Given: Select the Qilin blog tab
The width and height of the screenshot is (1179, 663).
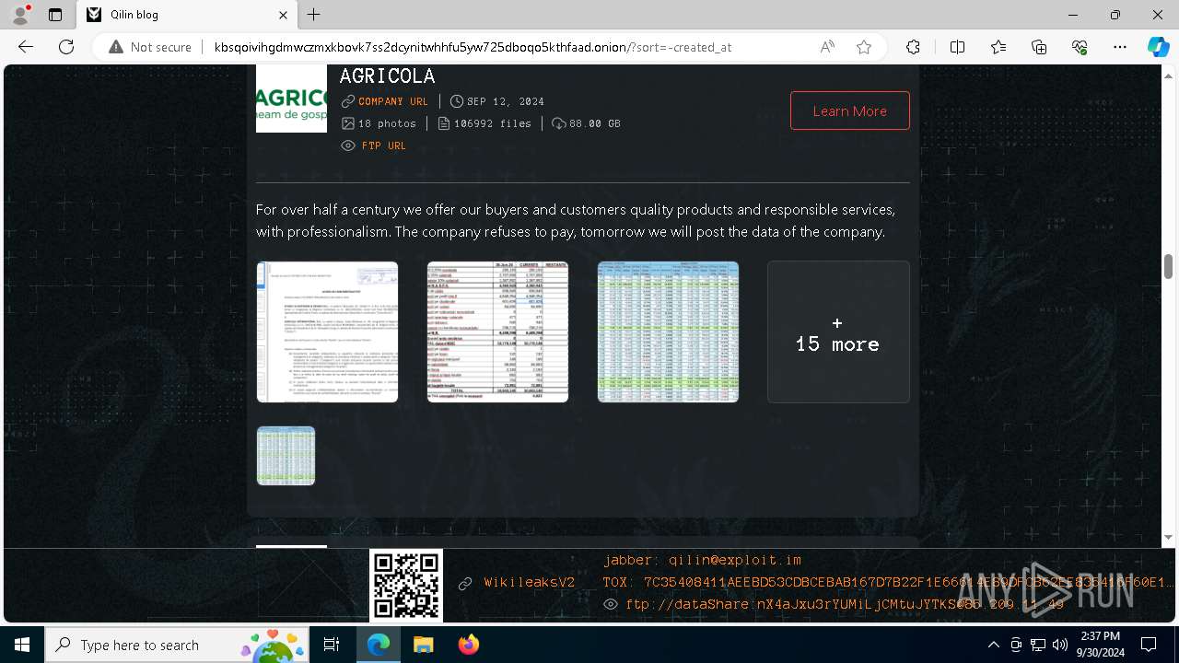Looking at the screenshot, I should click(187, 15).
